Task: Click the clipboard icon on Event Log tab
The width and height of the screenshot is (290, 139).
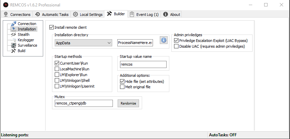Action: [x=132, y=14]
